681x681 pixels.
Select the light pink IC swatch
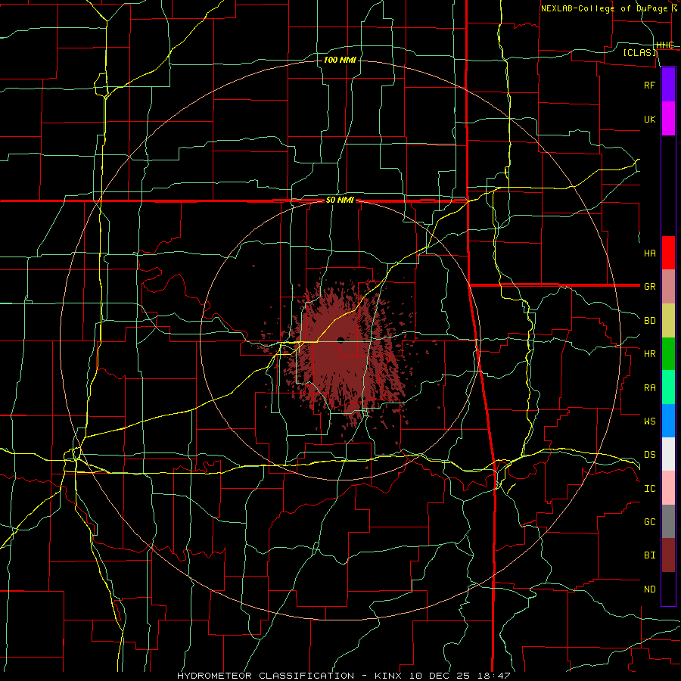click(x=668, y=488)
